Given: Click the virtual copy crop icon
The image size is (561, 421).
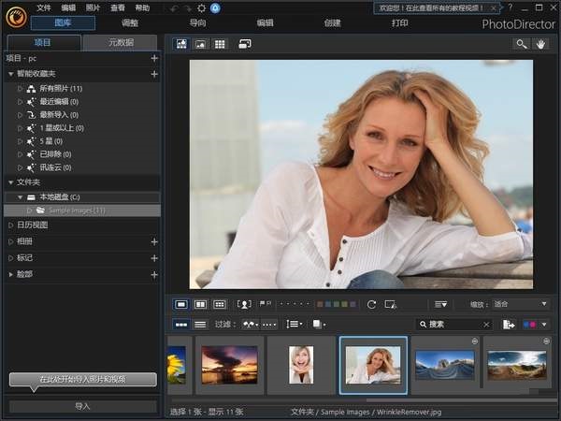Looking at the screenshot, I should coord(390,305).
